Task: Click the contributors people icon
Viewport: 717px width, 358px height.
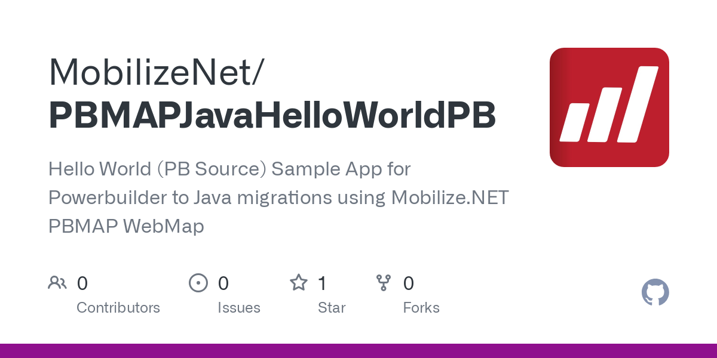Action: (x=57, y=282)
